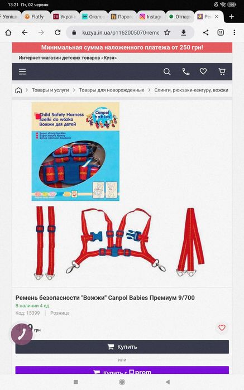Image resolution: width=244 pixels, height=390 pixels.
Task: Tap the kuzya.in.ua address bar
Action: tap(121, 32)
